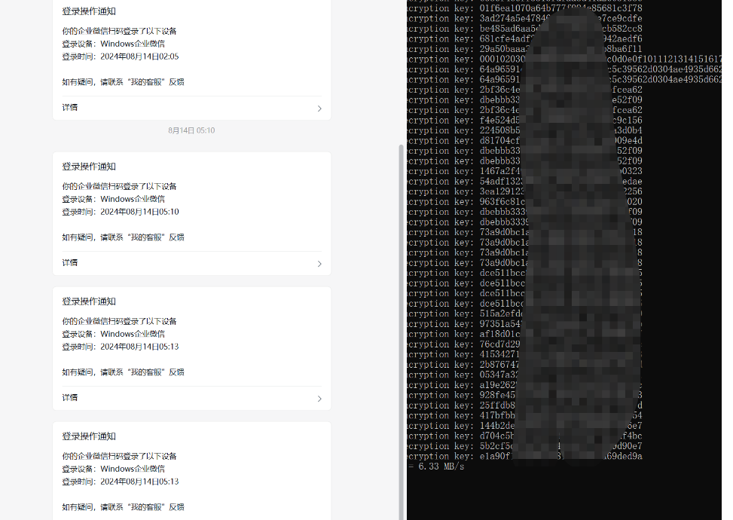This screenshot has width=733, height=520.
Task: Expand details arrow on the 05:10 login card
Action: (319, 264)
